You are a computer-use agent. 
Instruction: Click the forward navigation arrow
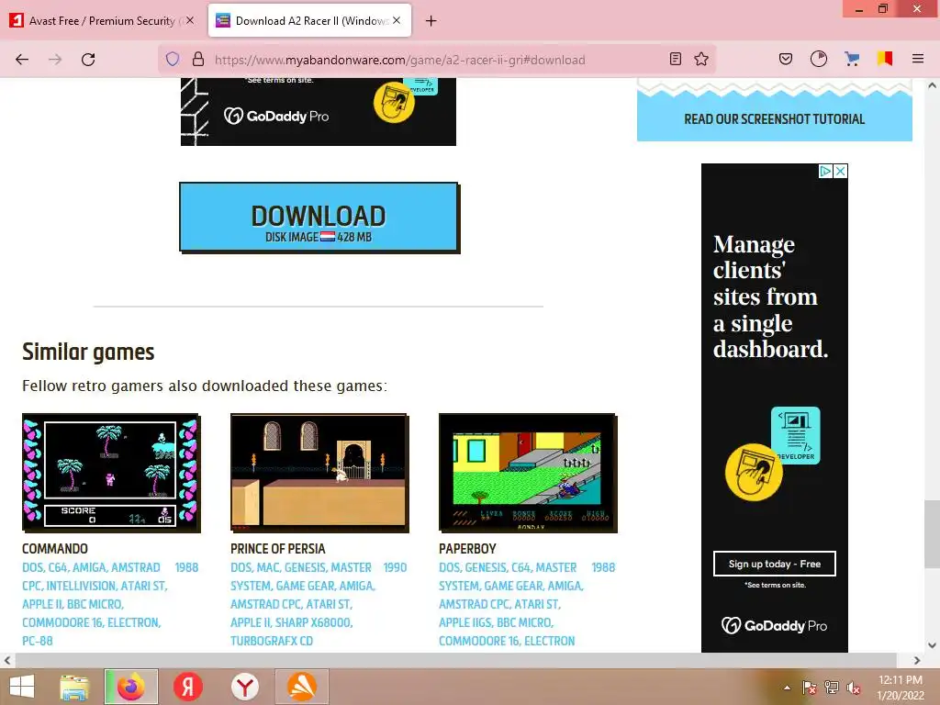pos(55,60)
